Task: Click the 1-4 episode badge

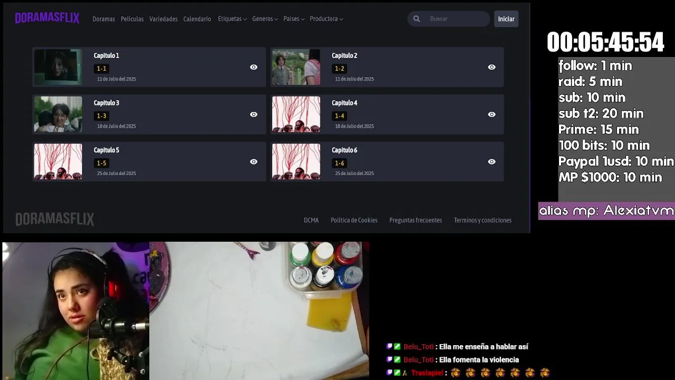Action: (x=339, y=116)
